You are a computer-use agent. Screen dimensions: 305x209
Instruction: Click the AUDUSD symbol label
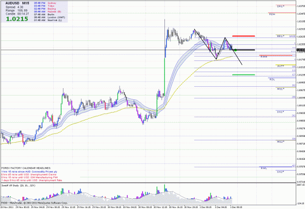(12, 3)
